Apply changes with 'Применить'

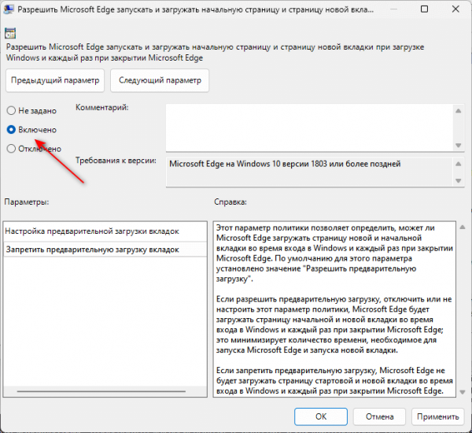(x=437, y=416)
